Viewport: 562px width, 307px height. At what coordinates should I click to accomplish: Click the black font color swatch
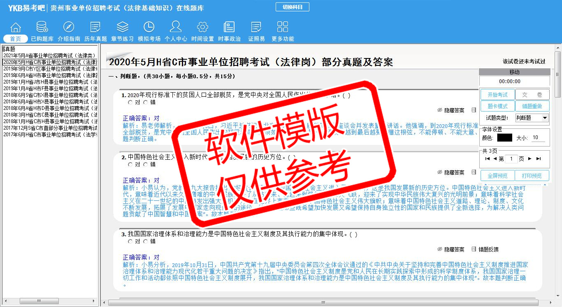tap(504, 138)
